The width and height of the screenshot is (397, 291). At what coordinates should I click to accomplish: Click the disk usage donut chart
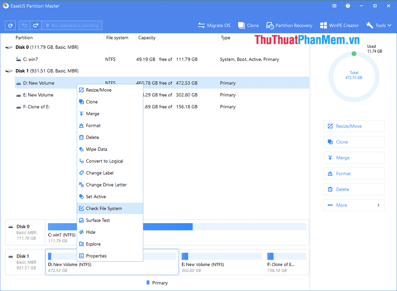click(x=353, y=77)
